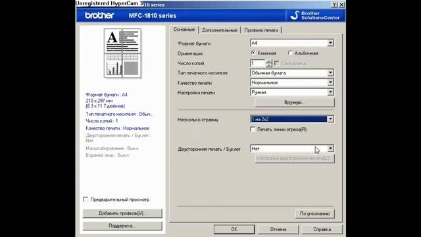The width and height of the screenshot is (421, 237).
Task: Click the По умолчанию button
Action: pos(314,213)
